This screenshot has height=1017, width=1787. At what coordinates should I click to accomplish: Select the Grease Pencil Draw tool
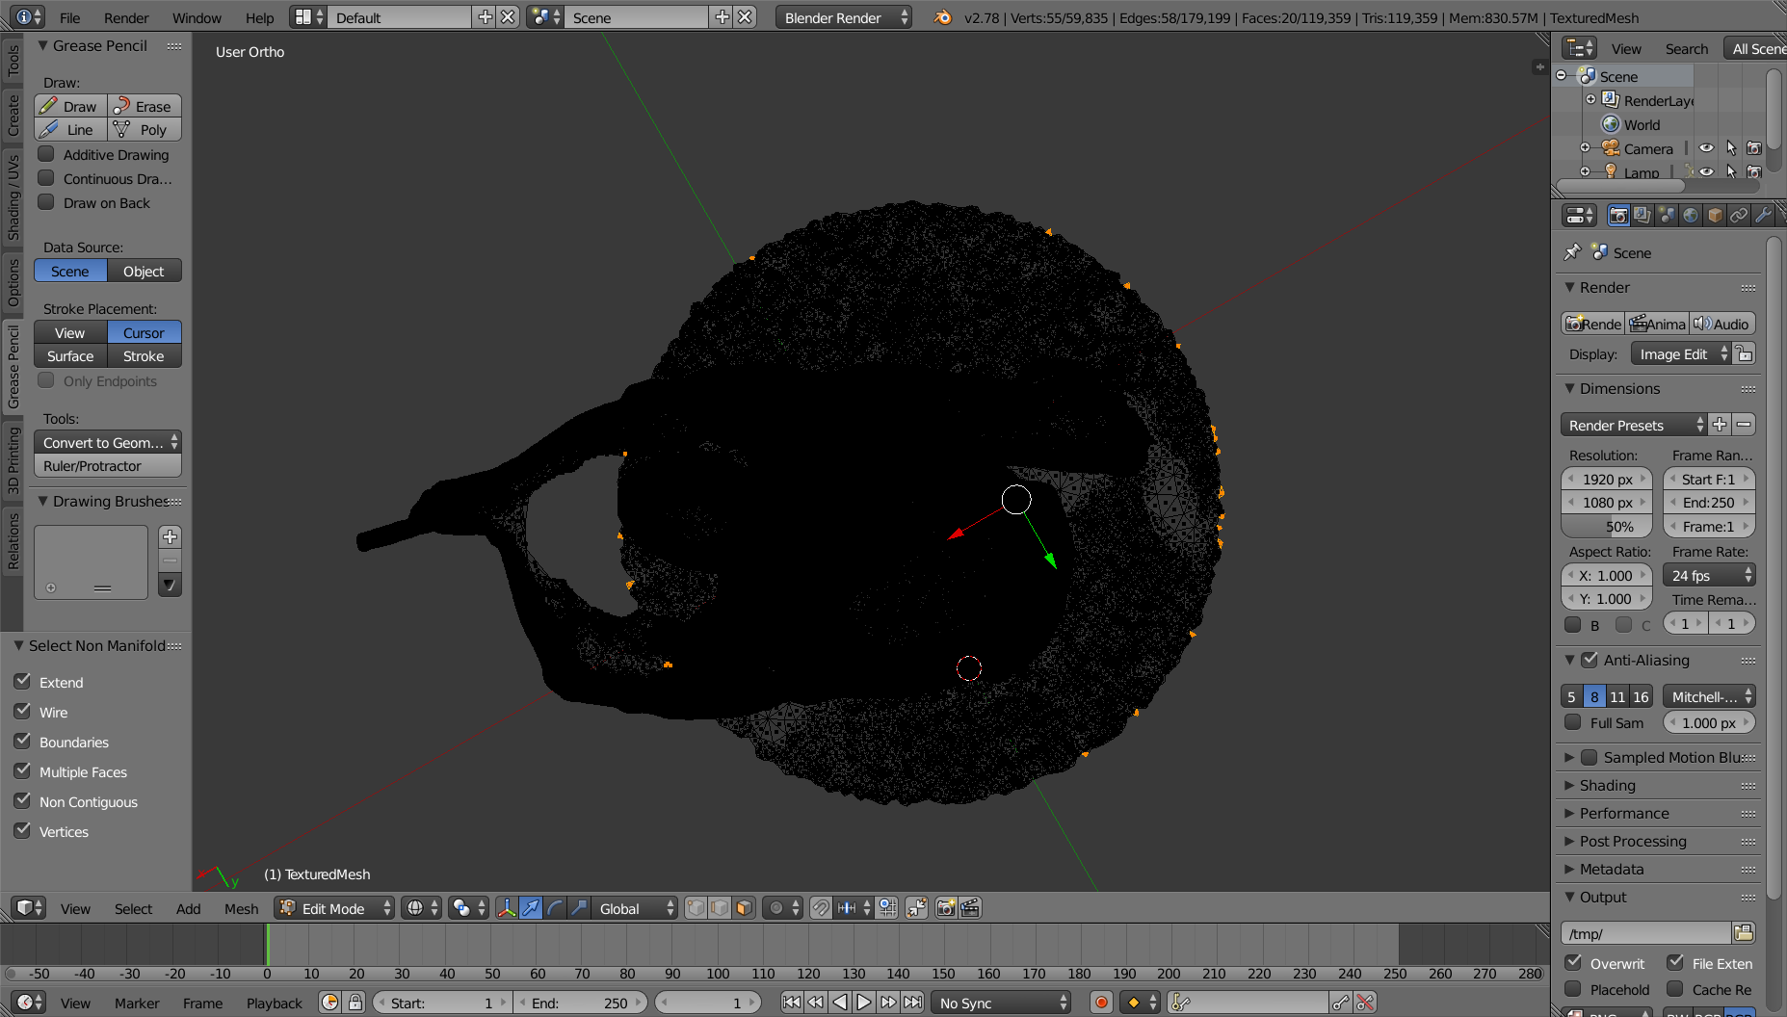pos(70,106)
